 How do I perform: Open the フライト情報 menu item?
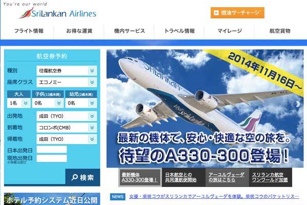pyautogui.click(x=29, y=31)
